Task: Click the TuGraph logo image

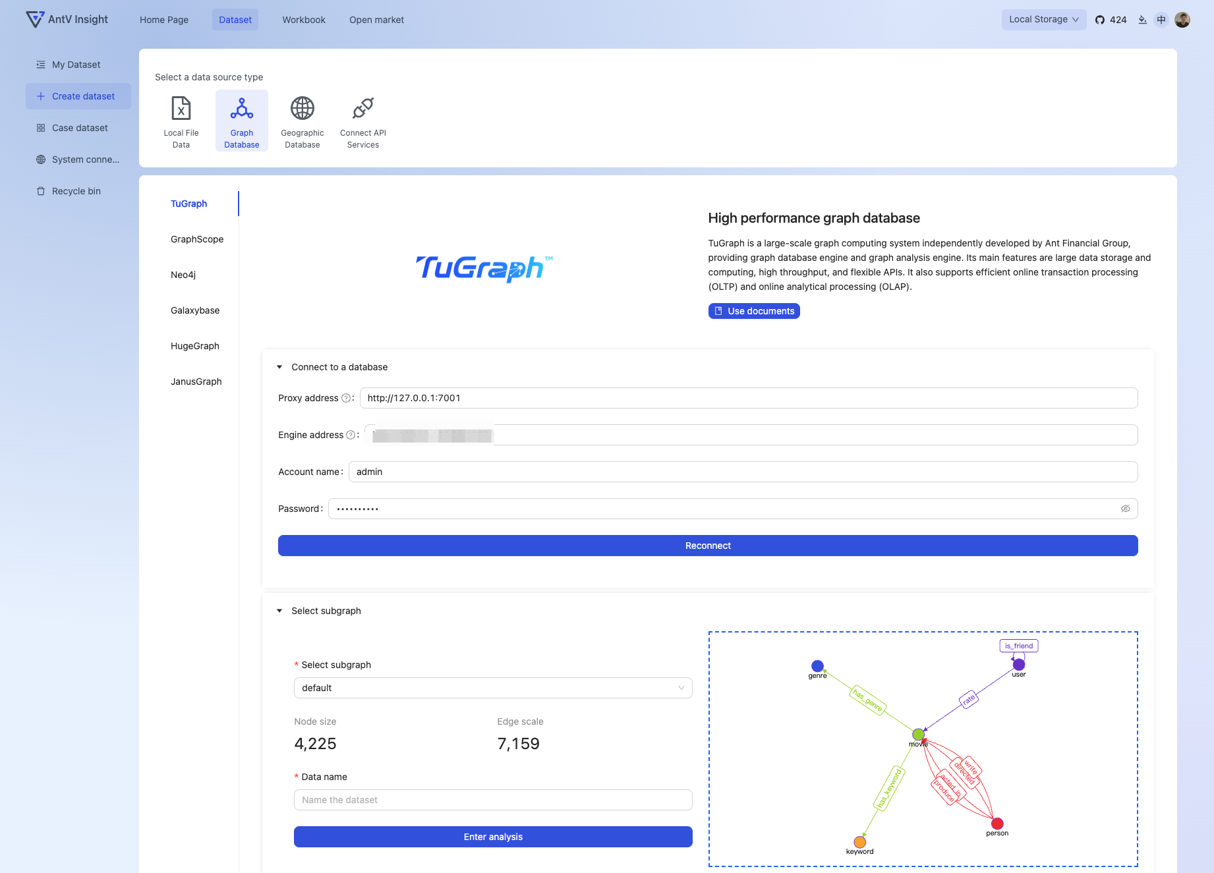Action: (484, 268)
